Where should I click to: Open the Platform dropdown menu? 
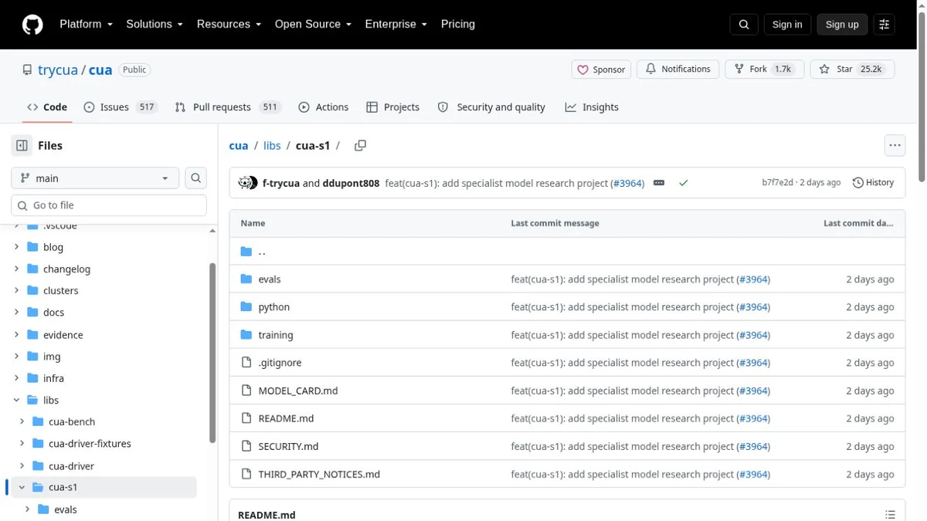click(86, 24)
